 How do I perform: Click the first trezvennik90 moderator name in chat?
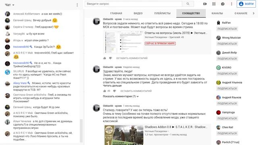pos(21,47)
